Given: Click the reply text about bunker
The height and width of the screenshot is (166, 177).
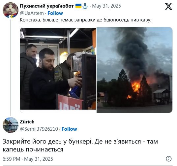Looking at the screenshot, I should point(80,146).
